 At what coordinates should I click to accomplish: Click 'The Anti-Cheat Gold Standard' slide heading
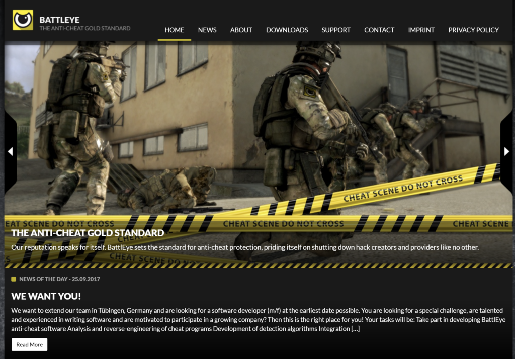click(88, 233)
